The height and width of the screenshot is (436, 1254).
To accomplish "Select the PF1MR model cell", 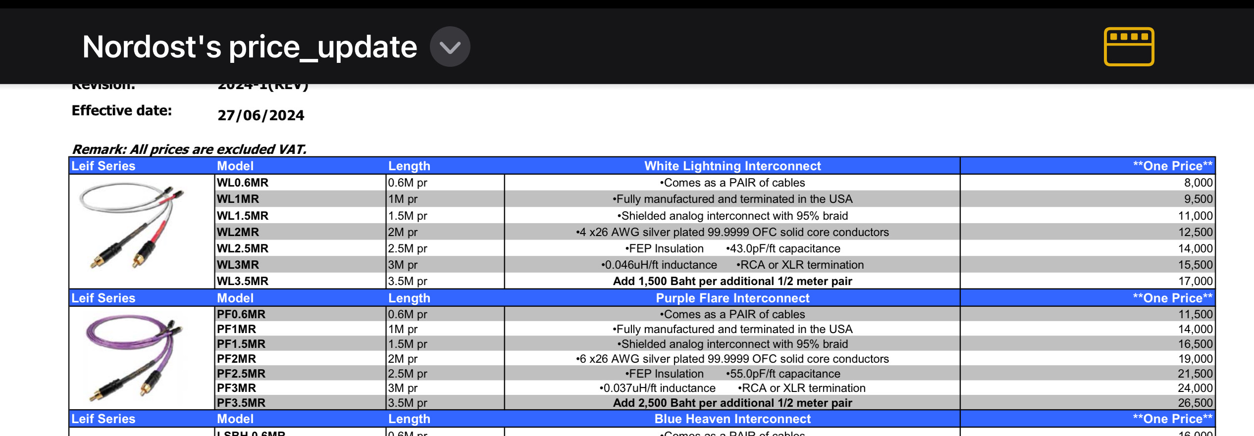I will [236, 329].
